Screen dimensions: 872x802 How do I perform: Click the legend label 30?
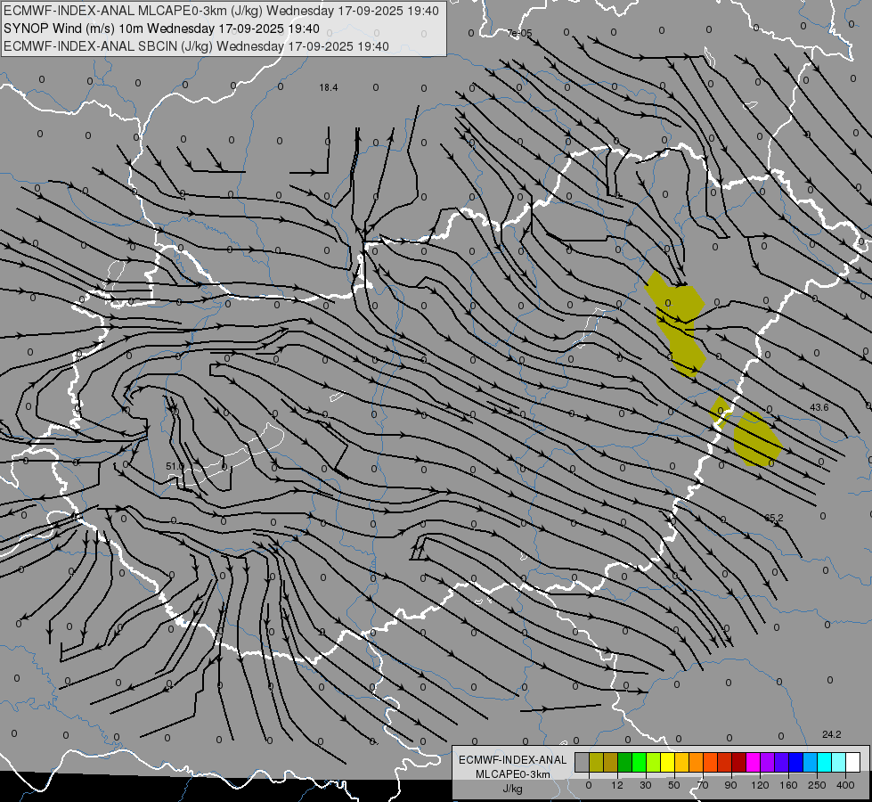[646, 785]
